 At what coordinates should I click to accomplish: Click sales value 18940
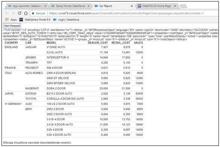pyautogui.click(x=139, y=124)
